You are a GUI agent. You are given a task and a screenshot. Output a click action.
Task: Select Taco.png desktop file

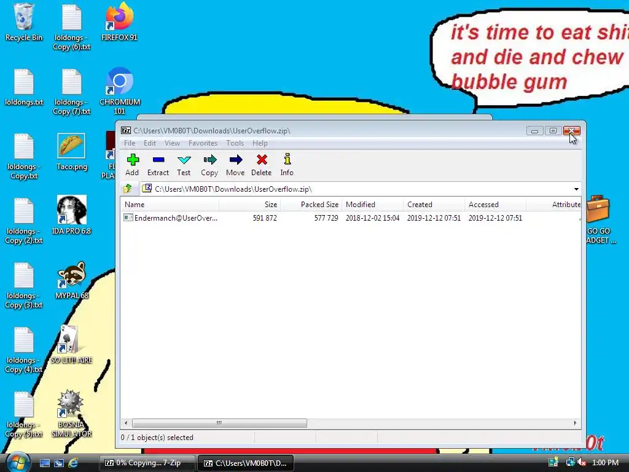[71, 152]
